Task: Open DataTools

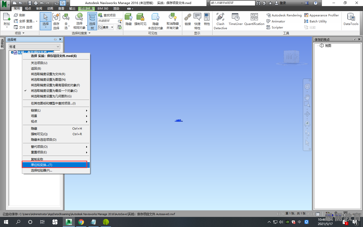Action: coord(351,19)
